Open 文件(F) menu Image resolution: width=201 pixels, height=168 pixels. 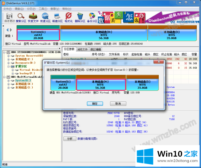tap(7, 9)
